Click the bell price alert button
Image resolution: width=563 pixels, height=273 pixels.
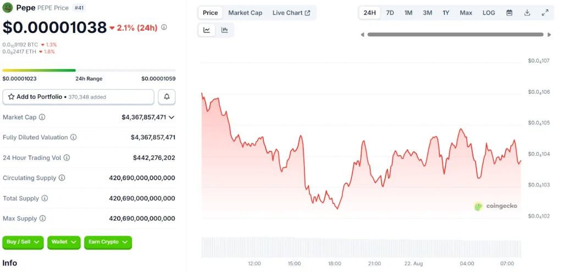(167, 96)
